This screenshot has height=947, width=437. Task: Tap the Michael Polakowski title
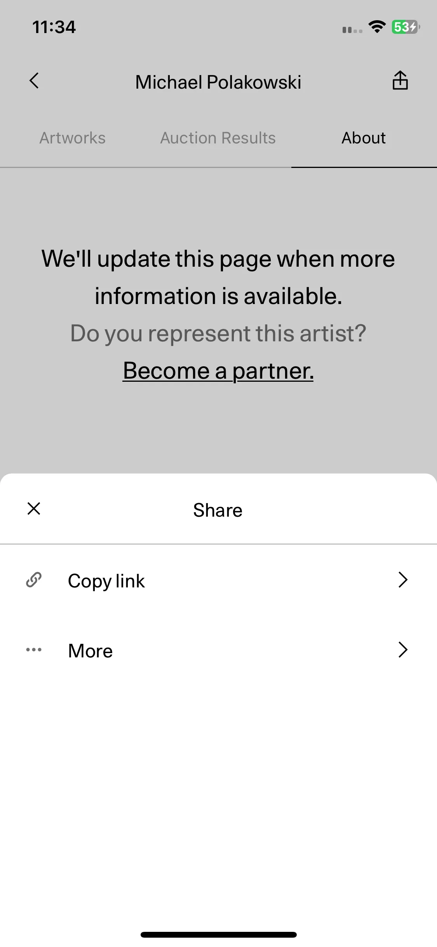[x=218, y=82]
